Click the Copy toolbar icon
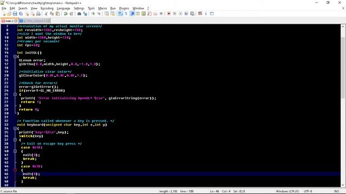This screenshot has height=194, width=346. pos(52,13)
